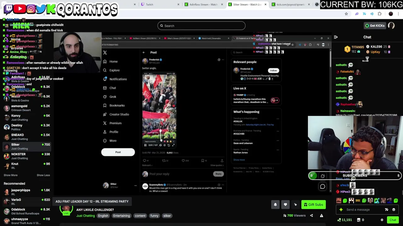
Task: Focus the Kick Search field
Action: (x=201, y=26)
